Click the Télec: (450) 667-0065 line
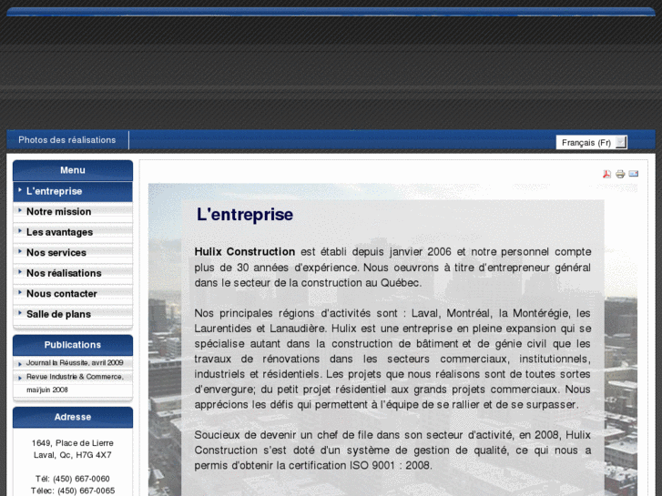The width and height of the screenshot is (662, 496). (x=73, y=491)
